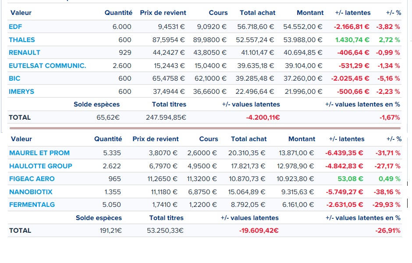Click Haulotte quote 4,9500 €
Image resolution: width=412 pixels, height=263 pixels.
click(202, 166)
